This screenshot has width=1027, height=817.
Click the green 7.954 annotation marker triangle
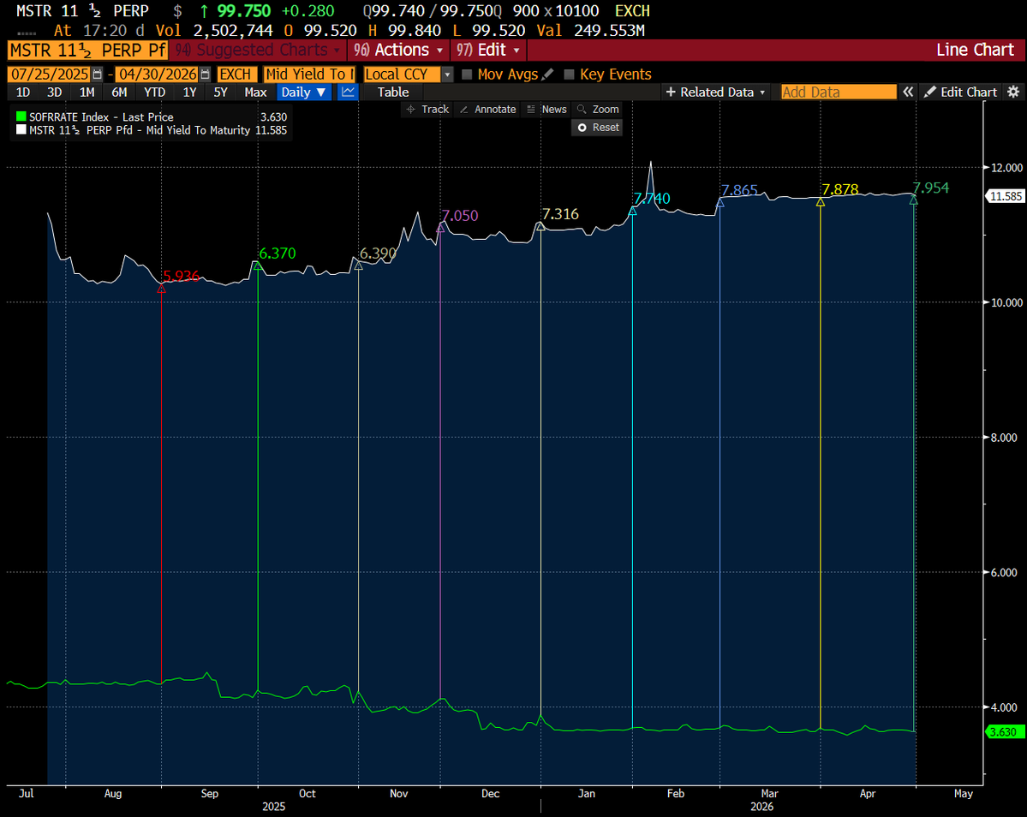pos(914,200)
